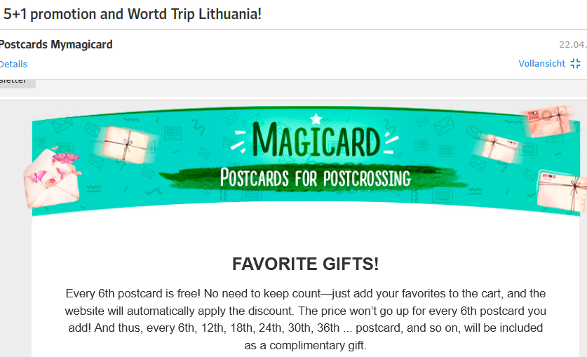Click the white star above Magicard logo
Viewport: 587px width, 357px height.
(316, 119)
